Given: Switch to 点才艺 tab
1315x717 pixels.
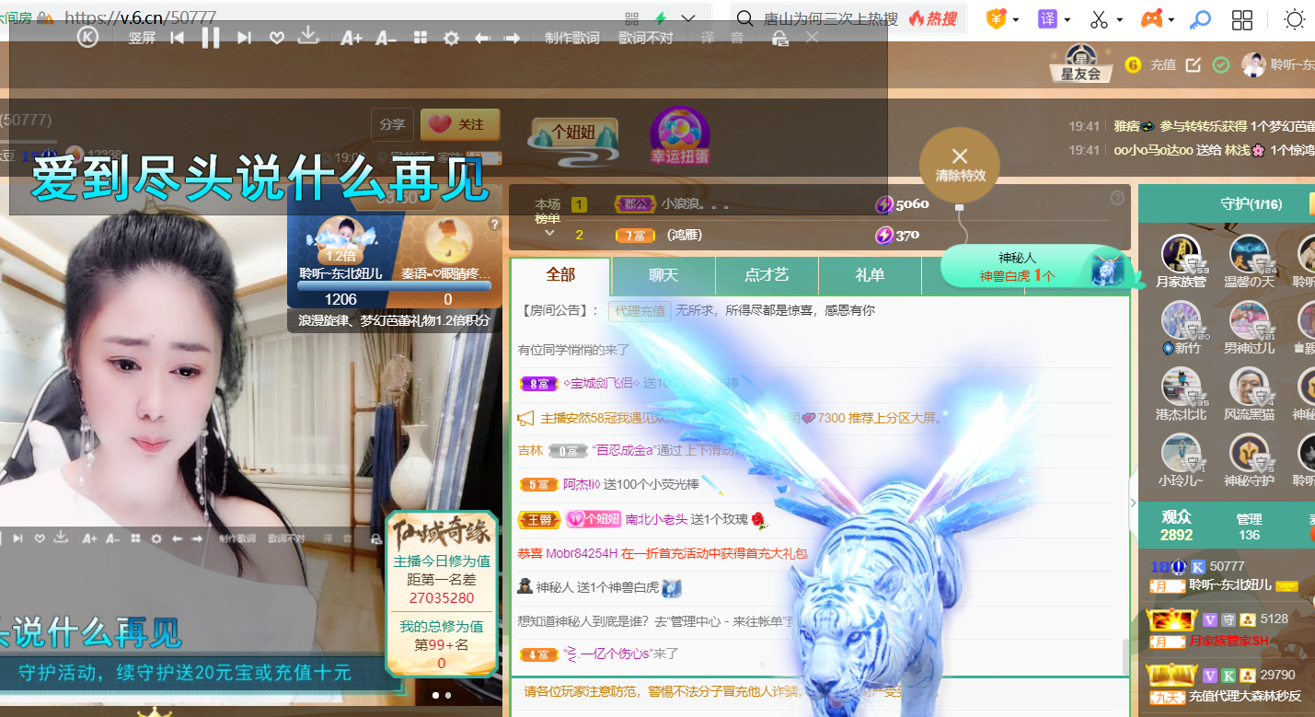Looking at the screenshot, I should point(767,275).
